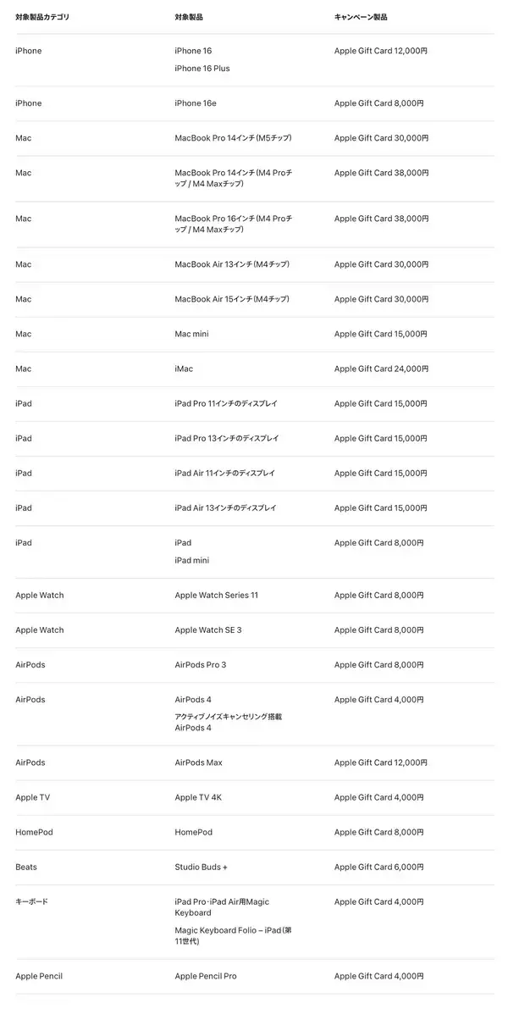
Task: Click Apple Gift Card 6,000円 text
Action: (378, 868)
